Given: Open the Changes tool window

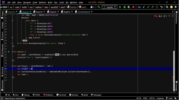Looking at the screenshot, I should pyautogui.click(x=2, y=25).
